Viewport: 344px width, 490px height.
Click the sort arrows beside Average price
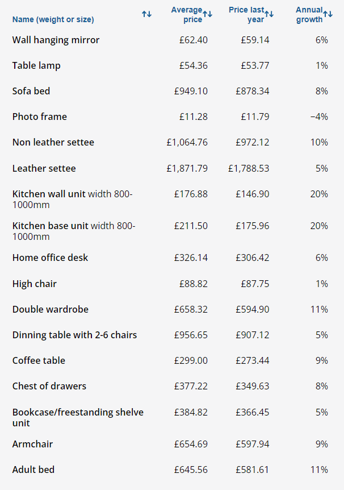[x=208, y=14]
